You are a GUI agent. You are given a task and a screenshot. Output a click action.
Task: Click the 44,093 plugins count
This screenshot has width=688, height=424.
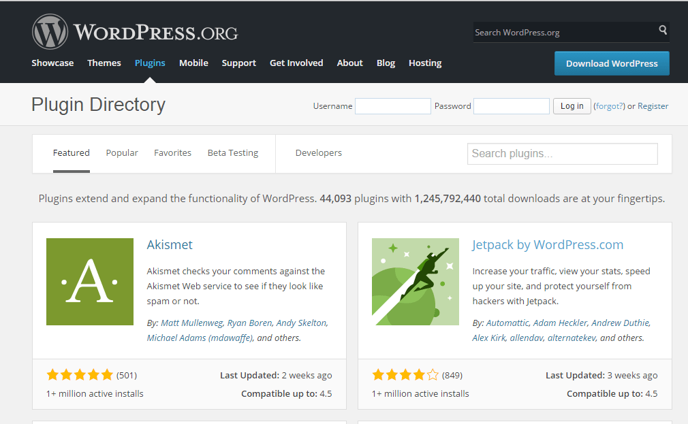(335, 199)
